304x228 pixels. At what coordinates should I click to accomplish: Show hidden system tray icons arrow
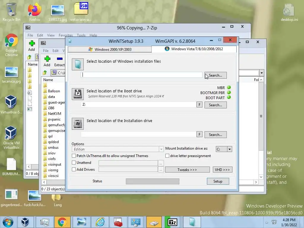[267, 222]
